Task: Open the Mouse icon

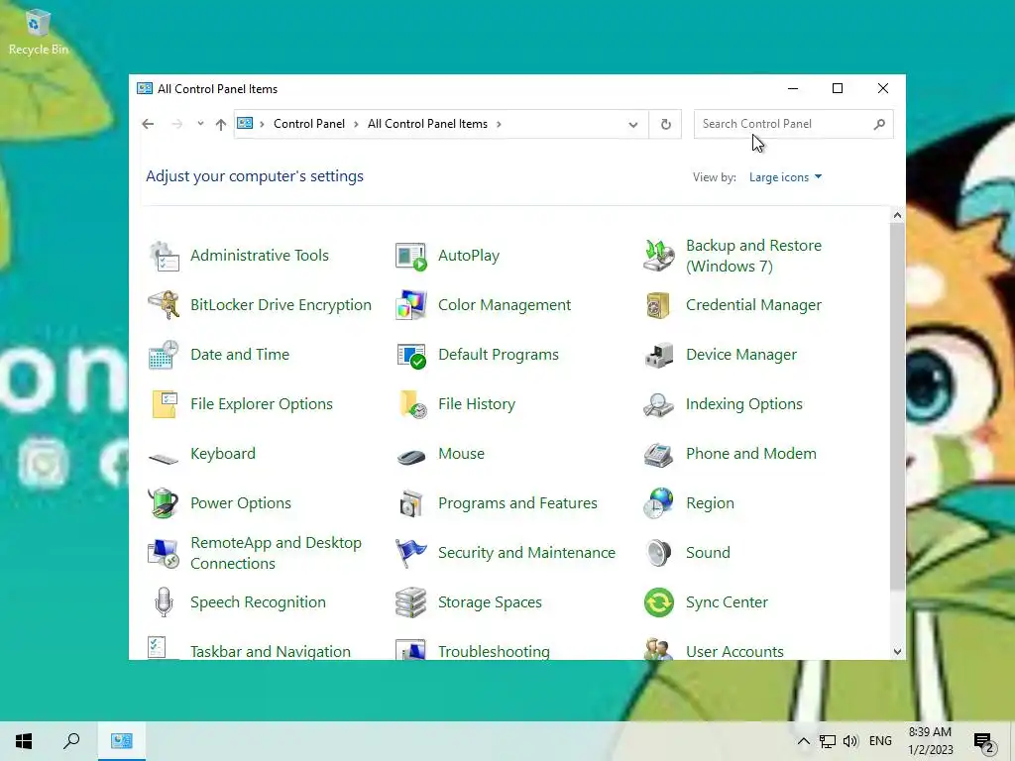Action: click(x=411, y=457)
